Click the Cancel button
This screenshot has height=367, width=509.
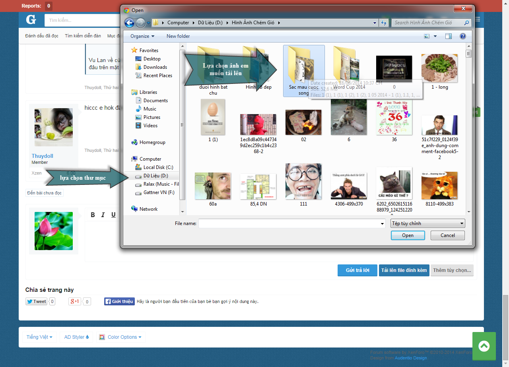pyautogui.click(x=448, y=235)
